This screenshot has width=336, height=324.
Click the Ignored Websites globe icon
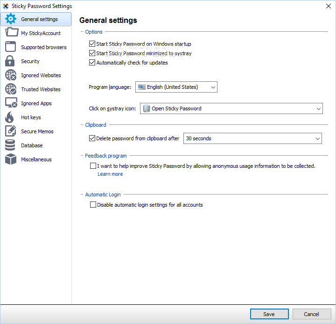pos(11,75)
